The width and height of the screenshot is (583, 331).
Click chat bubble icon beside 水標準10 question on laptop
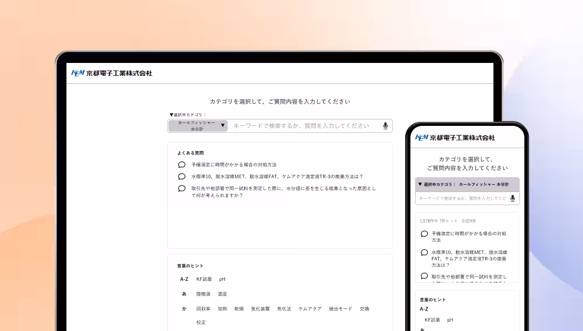click(181, 177)
